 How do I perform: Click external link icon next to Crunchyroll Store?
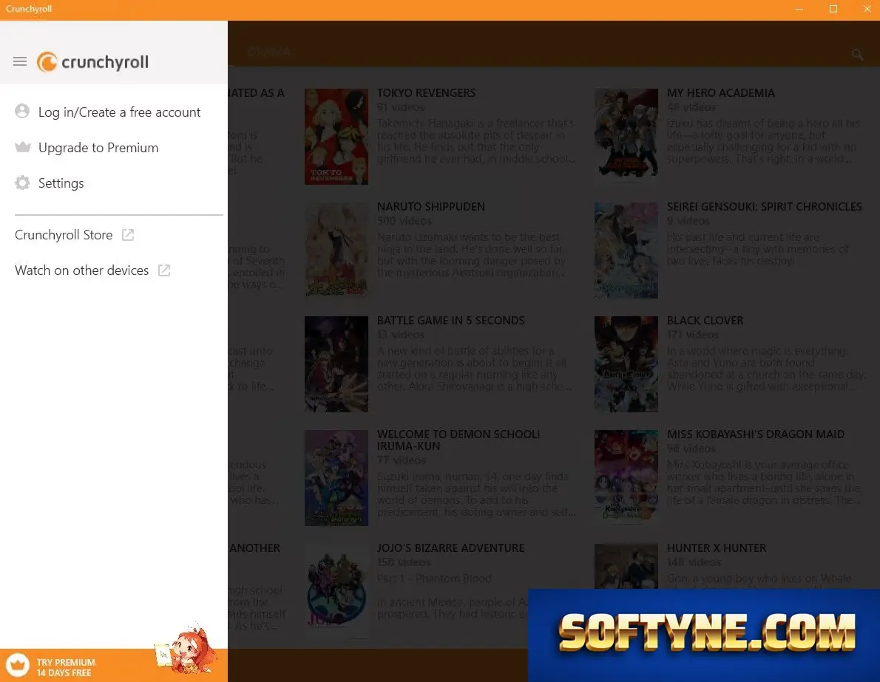(x=128, y=235)
